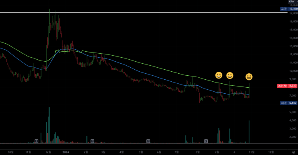Click the 5월 time axis label
298x155 pixels.
pos(141,152)
